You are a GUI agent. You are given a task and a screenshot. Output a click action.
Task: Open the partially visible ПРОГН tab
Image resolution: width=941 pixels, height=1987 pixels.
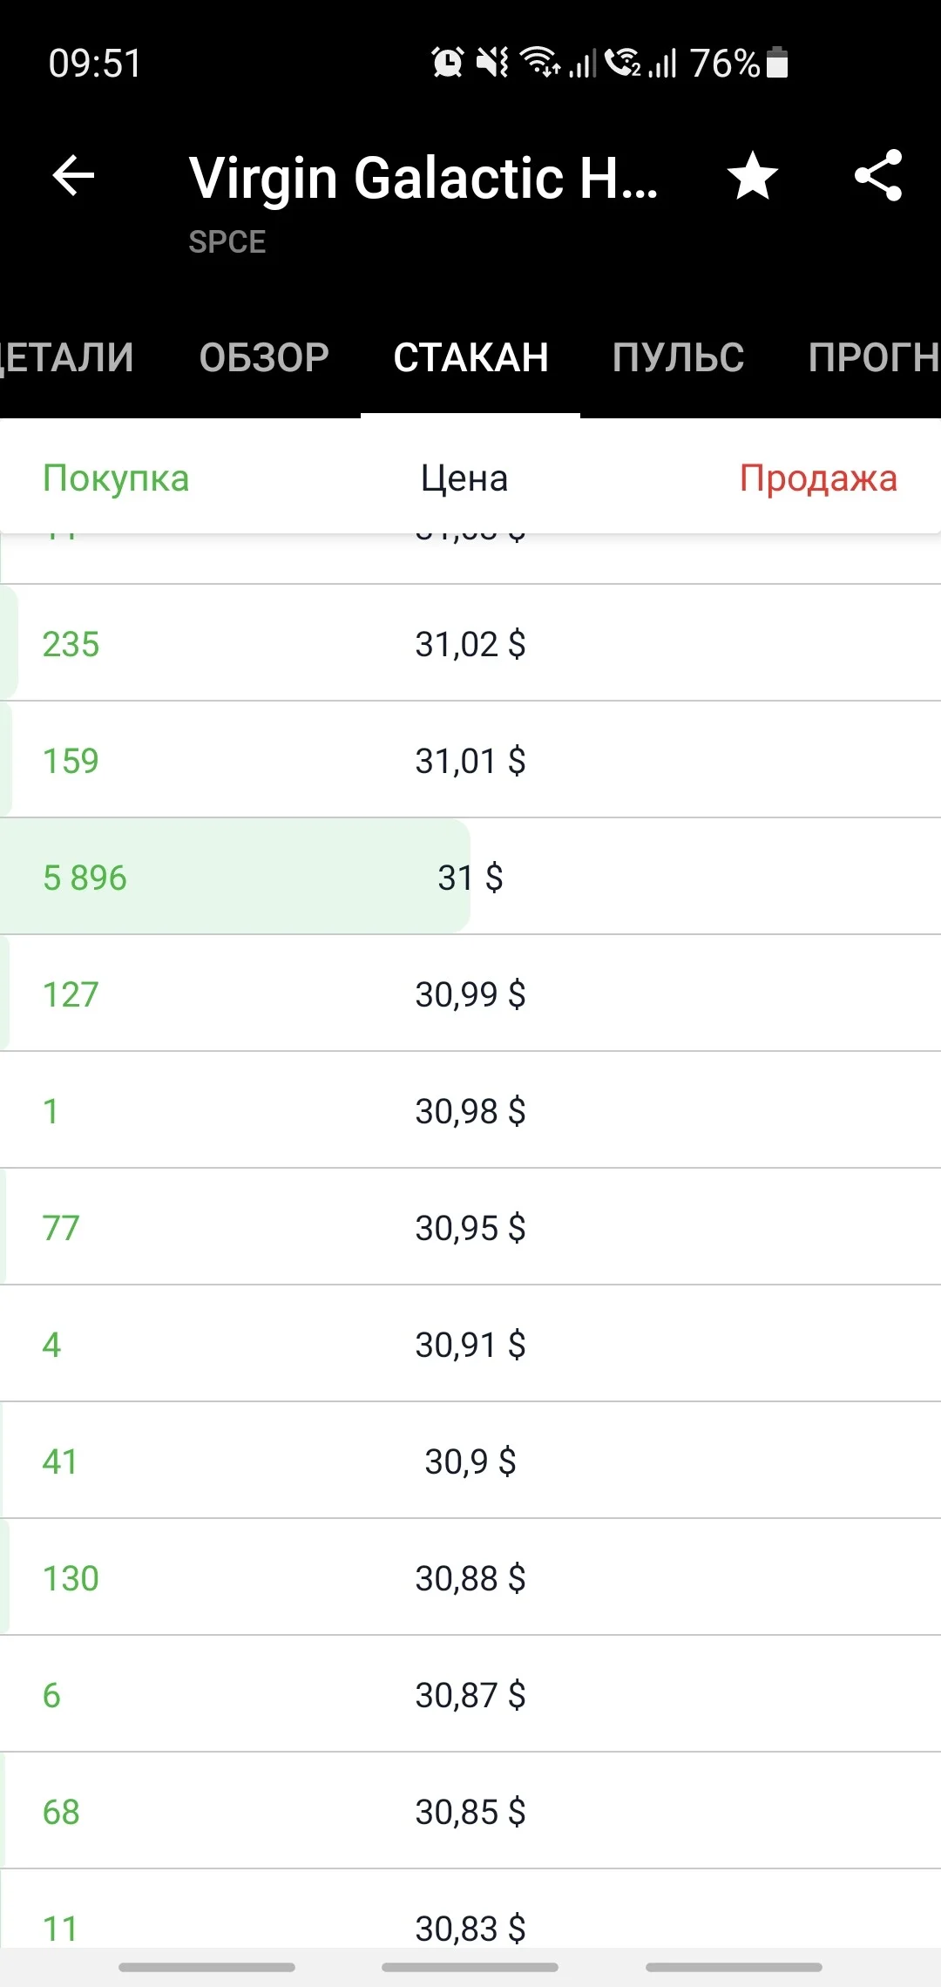tap(874, 357)
